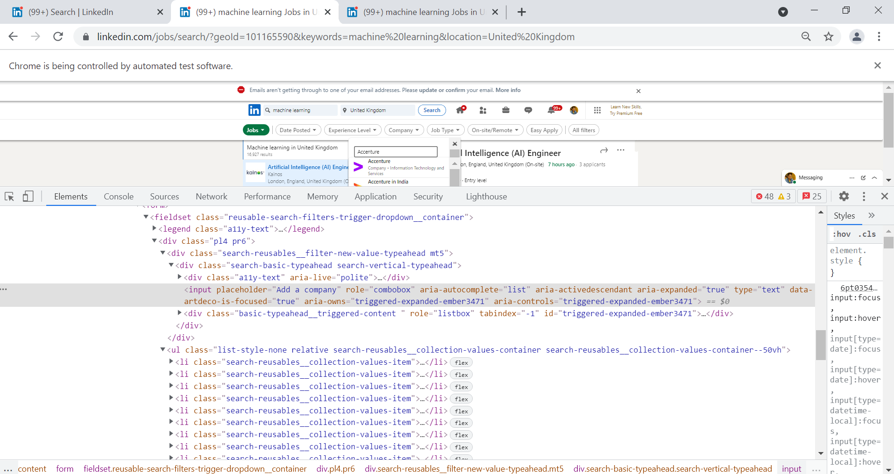Open the Jobs briefcase icon in navbar

point(506,110)
